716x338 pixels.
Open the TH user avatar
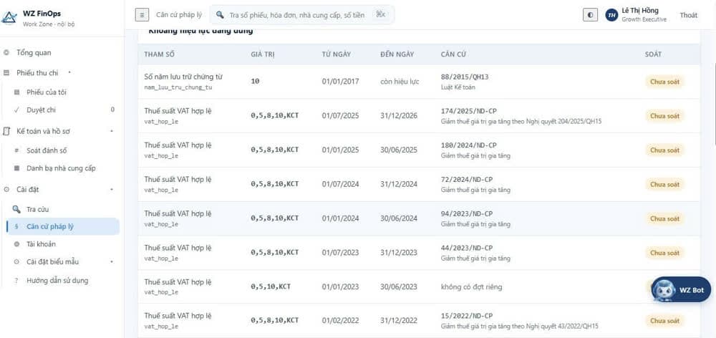point(611,15)
